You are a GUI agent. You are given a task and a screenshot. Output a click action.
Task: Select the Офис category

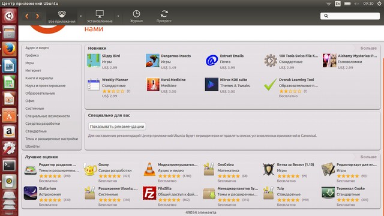tap(30, 101)
